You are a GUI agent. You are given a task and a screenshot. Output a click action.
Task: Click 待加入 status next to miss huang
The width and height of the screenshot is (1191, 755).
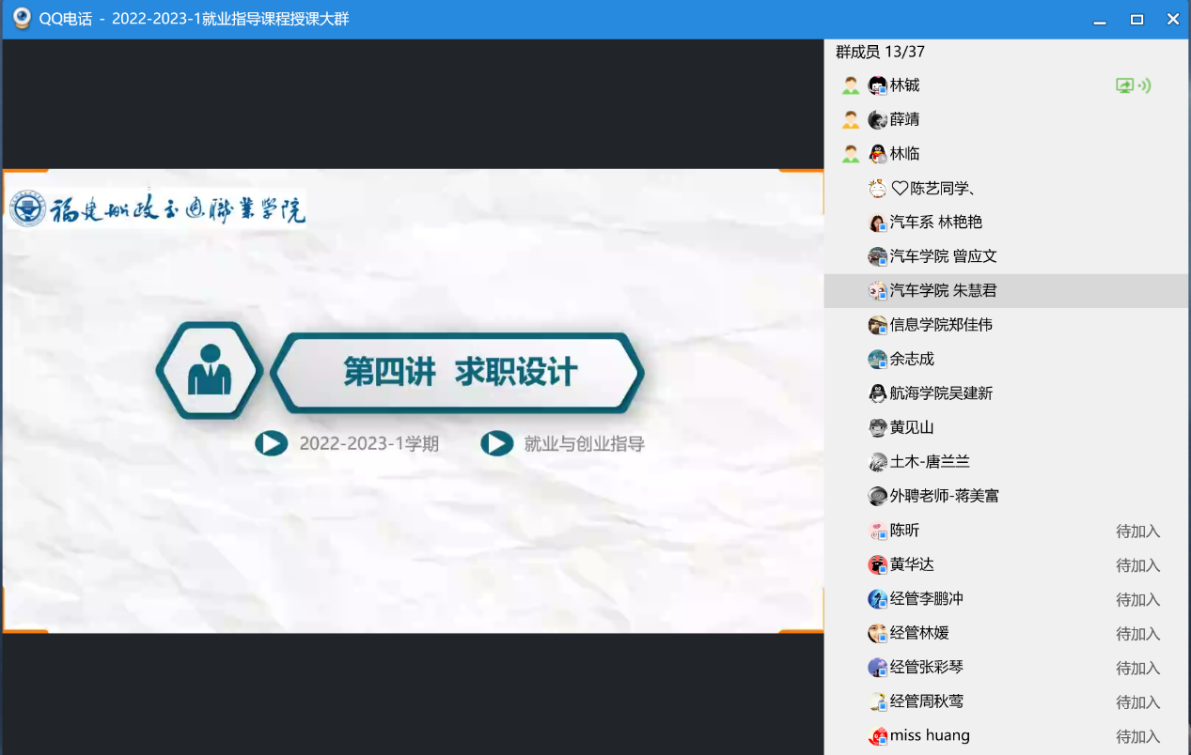pyautogui.click(x=1137, y=737)
